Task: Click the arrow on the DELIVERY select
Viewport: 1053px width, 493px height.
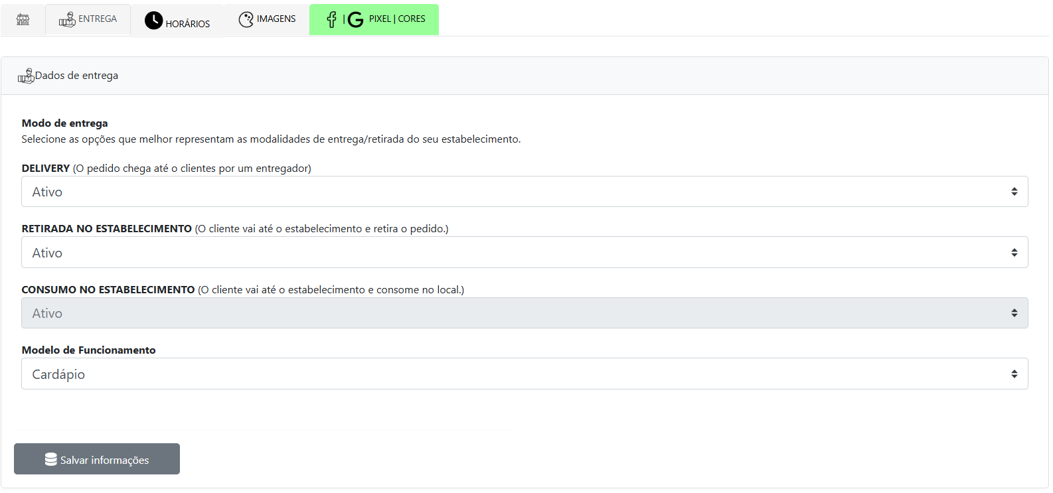Action: tap(1014, 192)
